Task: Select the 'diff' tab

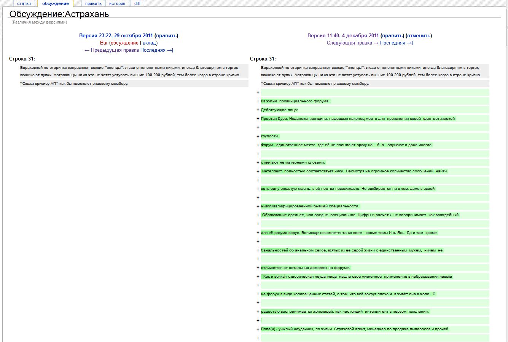Action: click(137, 3)
